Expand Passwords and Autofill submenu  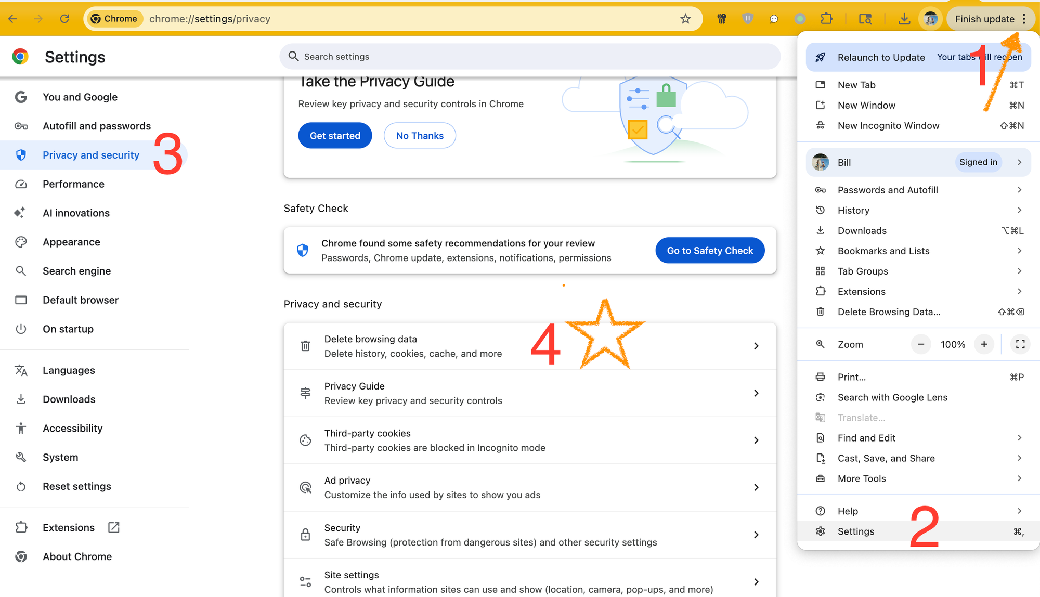click(918, 190)
